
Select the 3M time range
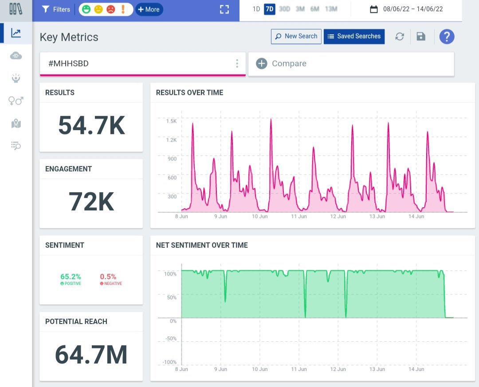coord(300,9)
